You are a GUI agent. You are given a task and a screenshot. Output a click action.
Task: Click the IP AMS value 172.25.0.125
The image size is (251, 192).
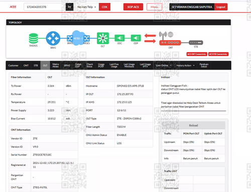click(x=124, y=102)
